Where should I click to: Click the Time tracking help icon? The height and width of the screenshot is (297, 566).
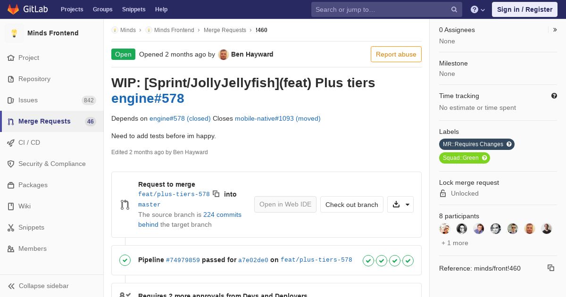click(554, 96)
